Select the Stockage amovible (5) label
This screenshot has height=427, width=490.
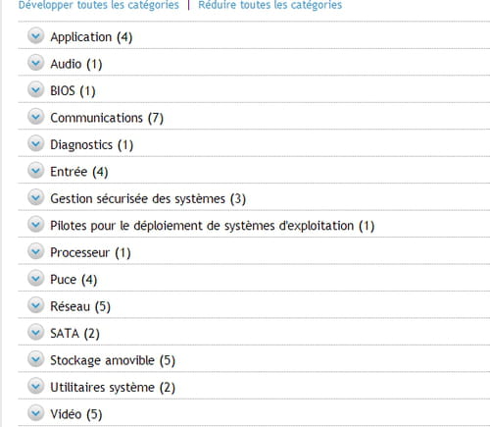pos(113,360)
